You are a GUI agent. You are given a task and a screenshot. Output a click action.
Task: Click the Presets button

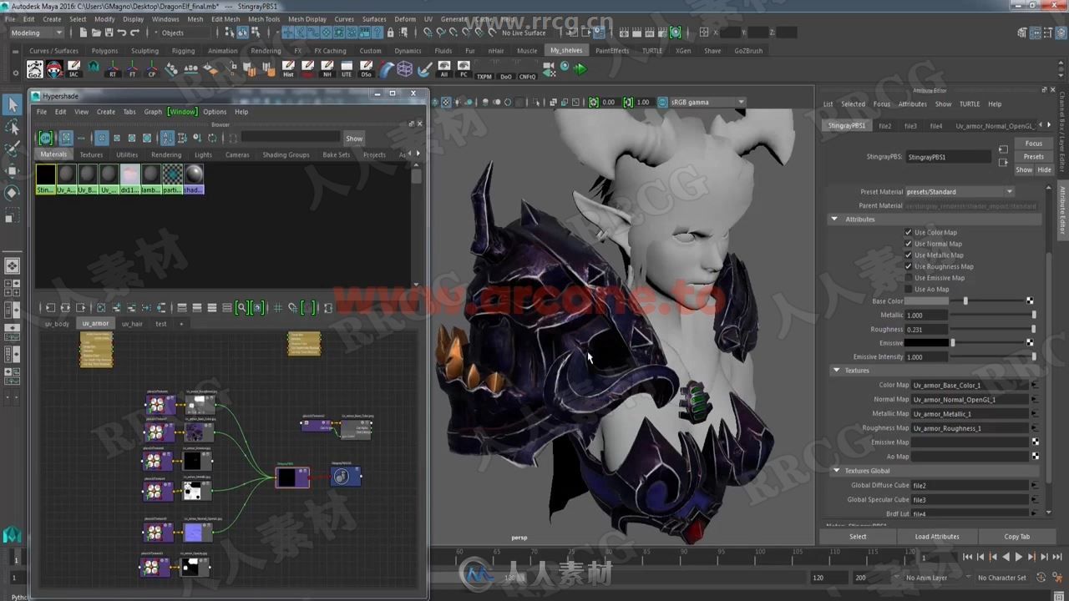1034,157
